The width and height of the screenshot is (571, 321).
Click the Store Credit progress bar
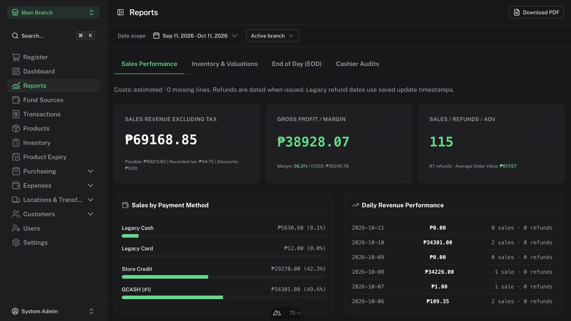click(224, 277)
